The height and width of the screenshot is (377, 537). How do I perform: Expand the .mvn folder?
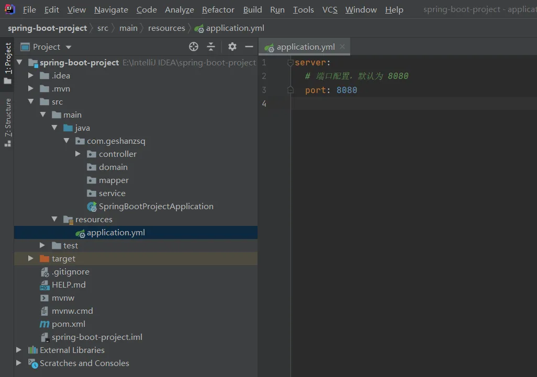click(31, 88)
